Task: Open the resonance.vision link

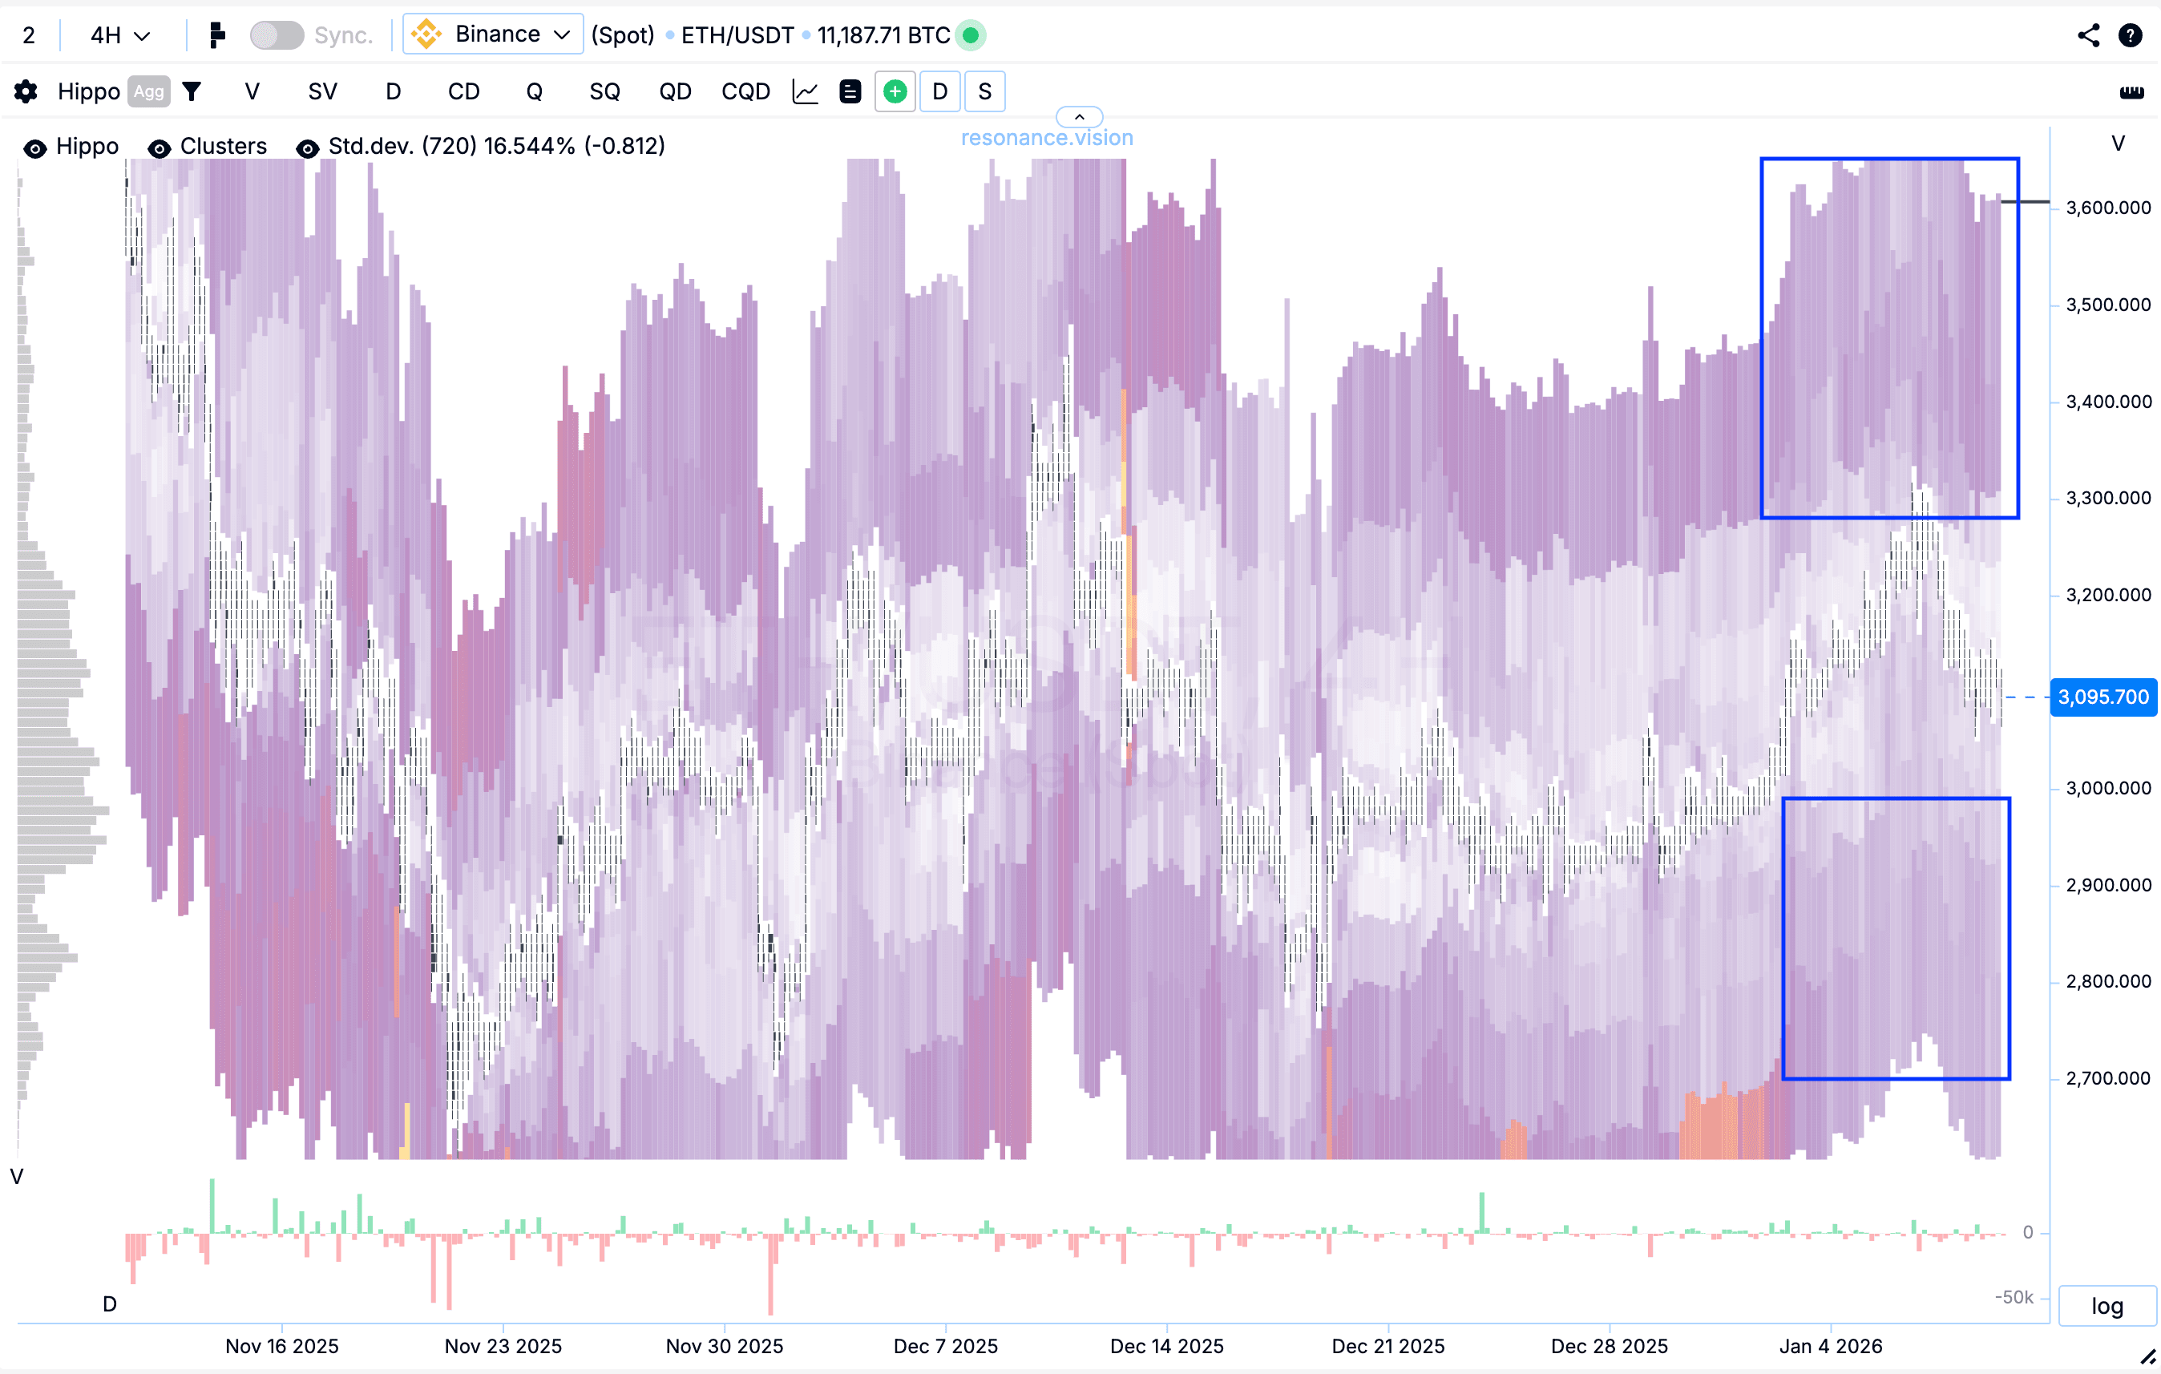Action: pyautogui.click(x=1046, y=138)
